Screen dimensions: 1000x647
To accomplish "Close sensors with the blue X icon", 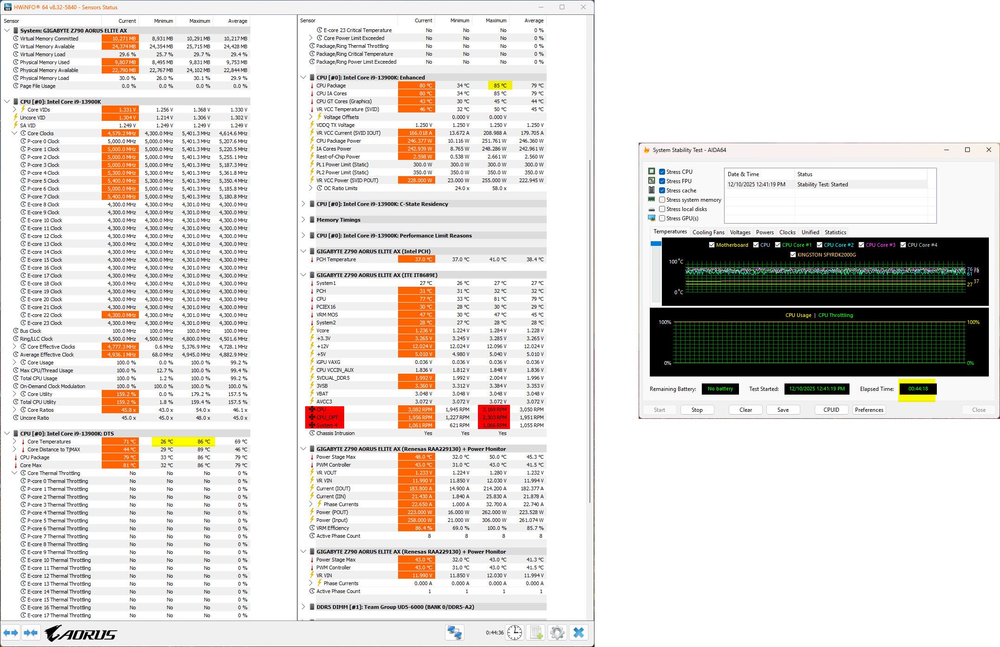I will coord(578,633).
